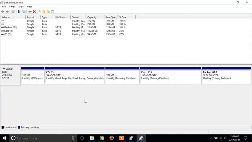Viewport: 252px width, 142px height.
Task: Sort by the Capacity column header
Action: pyautogui.click(x=95, y=17)
